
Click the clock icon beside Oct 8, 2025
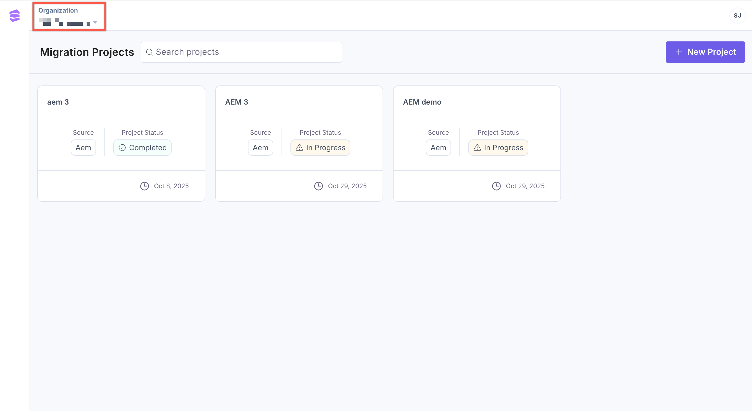click(145, 186)
